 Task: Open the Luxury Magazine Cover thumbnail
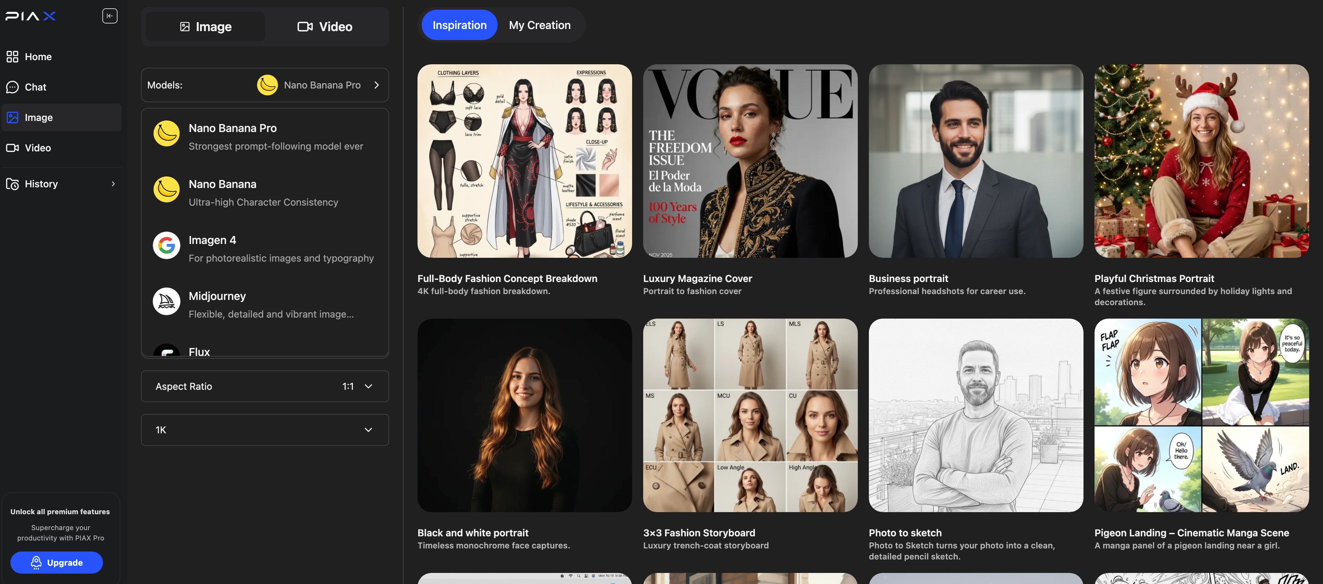coord(750,161)
